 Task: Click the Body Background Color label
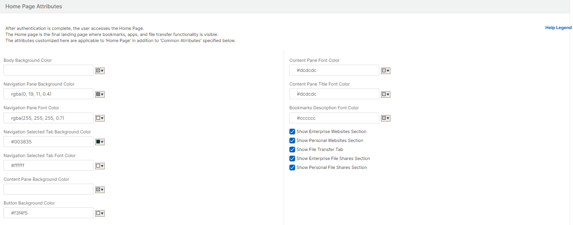(x=28, y=60)
